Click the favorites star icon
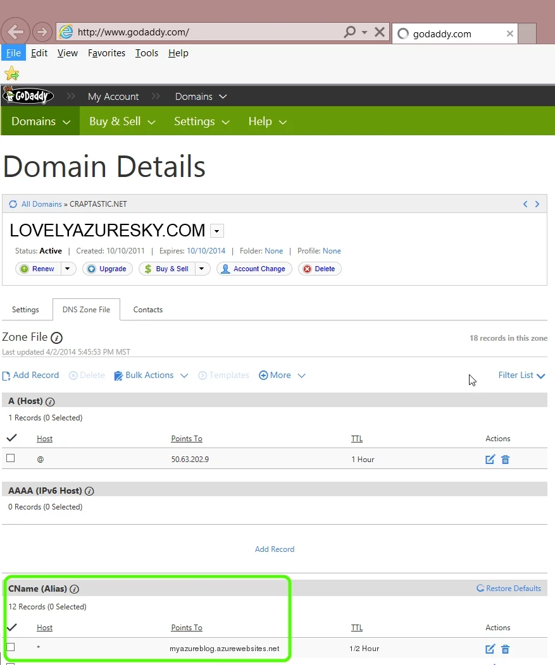This screenshot has height=665, width=555. 11,73
